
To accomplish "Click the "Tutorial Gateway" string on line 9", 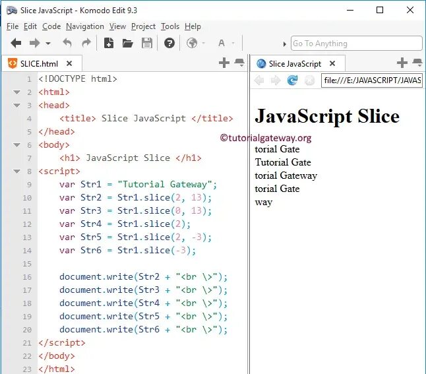I will [164, 184].
